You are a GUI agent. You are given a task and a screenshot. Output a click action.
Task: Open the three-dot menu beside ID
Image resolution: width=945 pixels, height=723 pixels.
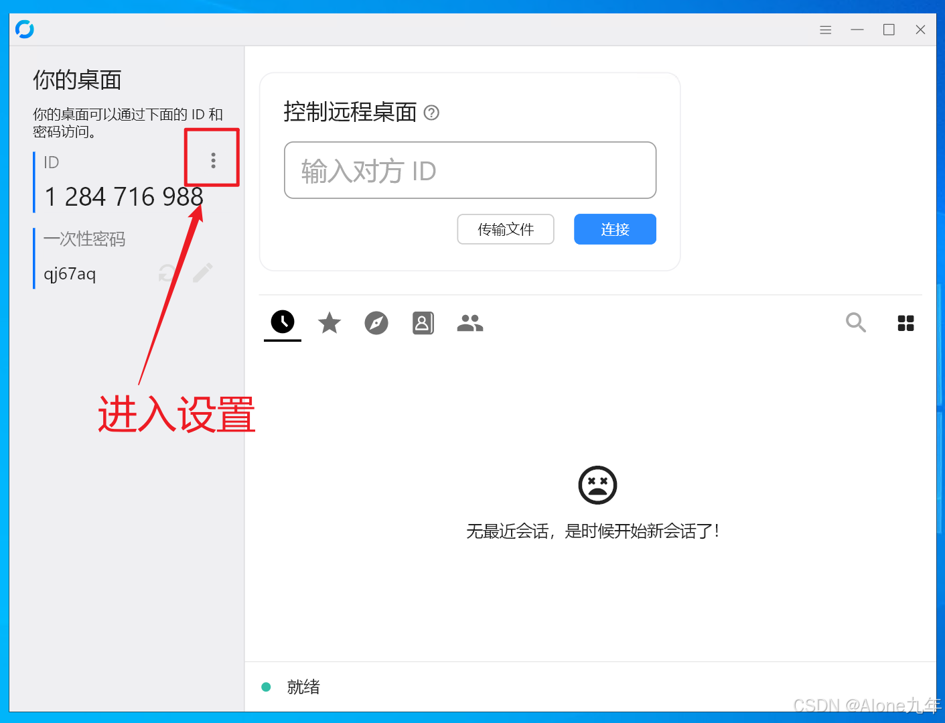click(x=213, y=160)
